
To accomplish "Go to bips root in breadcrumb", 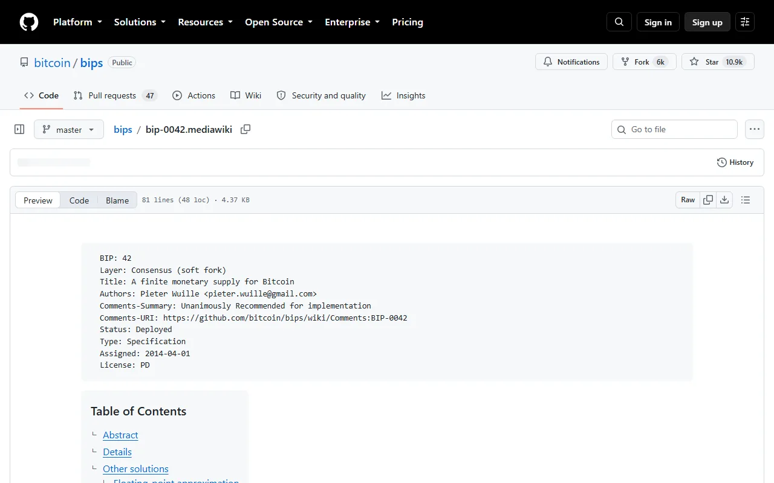I will pos(123,129).
